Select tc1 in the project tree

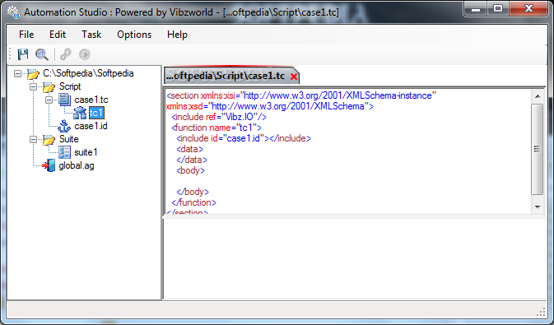(96, 113)
